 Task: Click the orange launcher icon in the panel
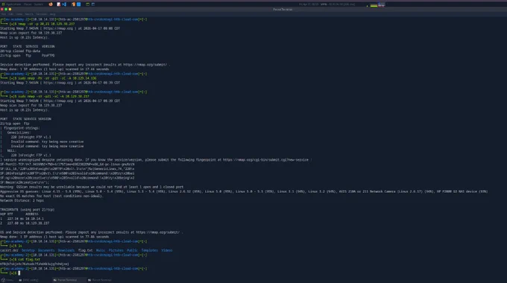point(73,4)
